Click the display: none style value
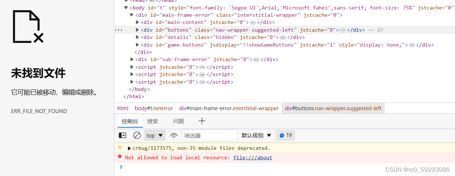The width and height of the screenshot is (455, 176). (380, 45)
